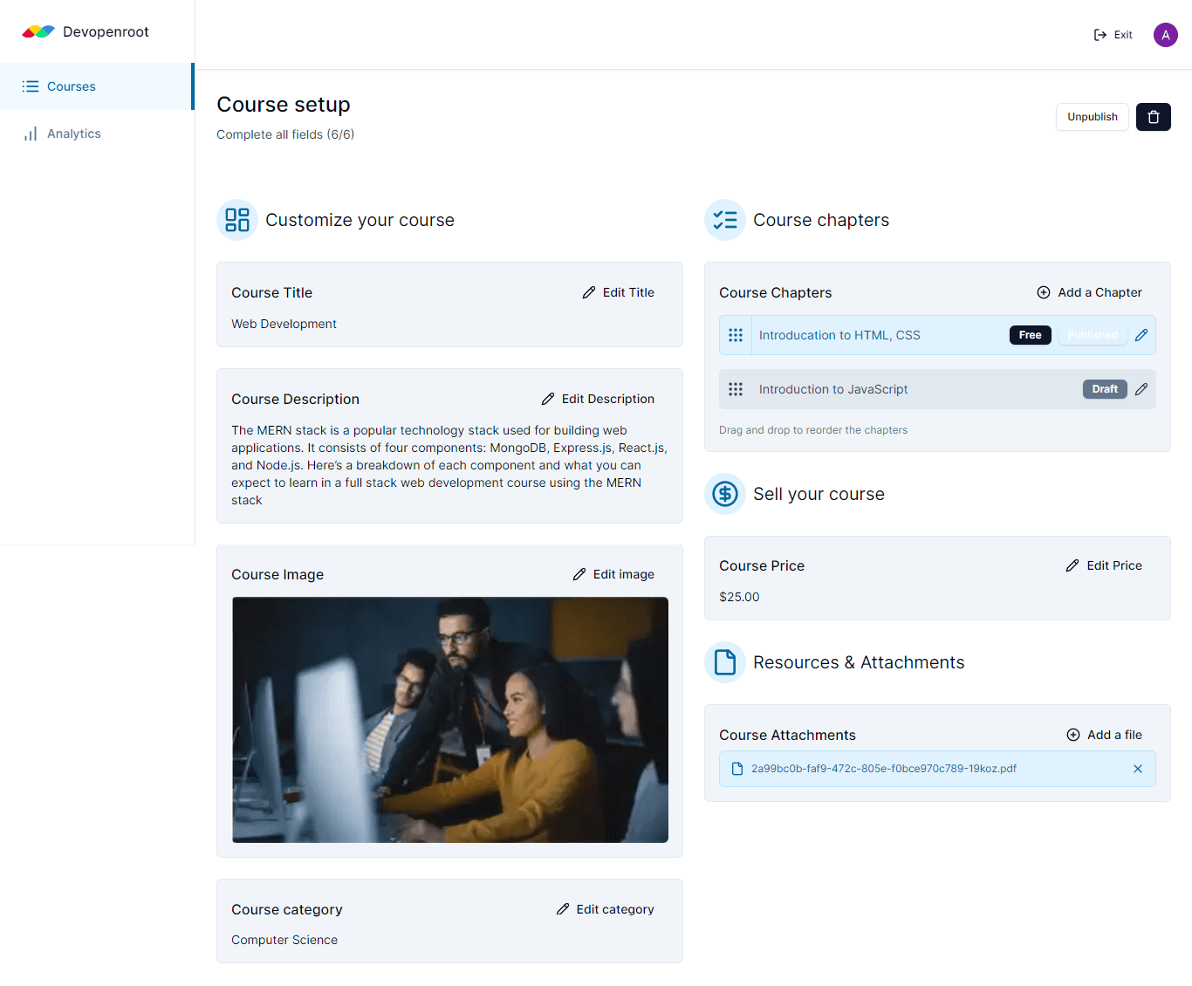Click the Resources & Attachments file icon
This screenshot has width=1192, height=986.
[725, 662]
